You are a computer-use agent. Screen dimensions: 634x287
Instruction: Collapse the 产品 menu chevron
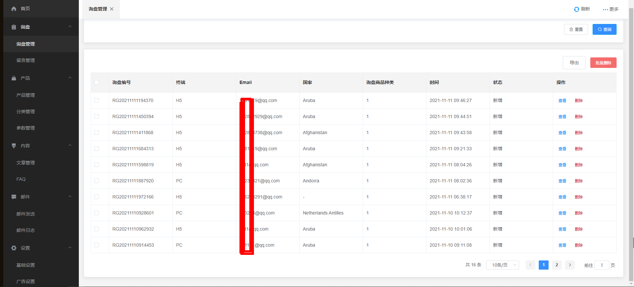tap(70, 78)
